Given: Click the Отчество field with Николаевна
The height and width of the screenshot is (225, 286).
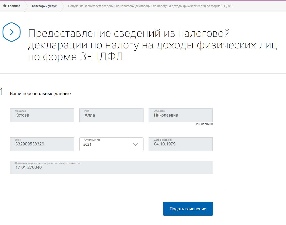Looking at the screenshot, I should point(181,115).
